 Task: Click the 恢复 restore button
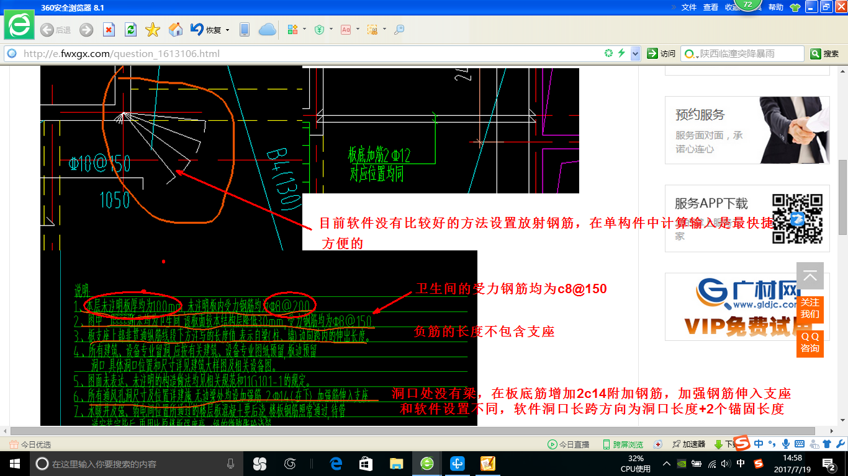click(x=206, y=30)
